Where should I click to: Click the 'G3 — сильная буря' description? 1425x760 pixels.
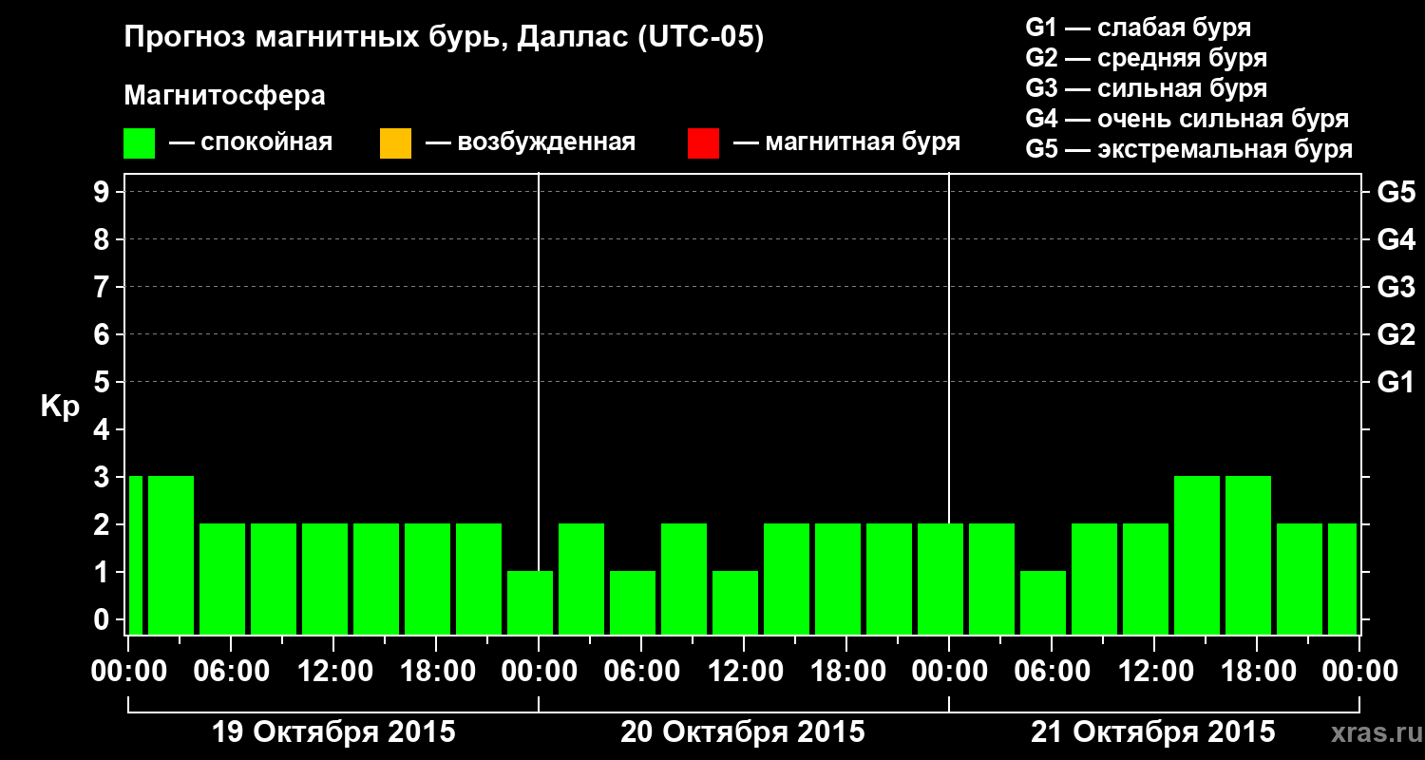(x=1146, y=88)
